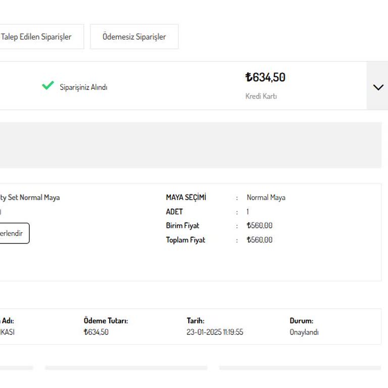This screenshot has width=388, height=388.
Task: Click the Birim Fiyat ₺560,00 value
Action: (259, 226)
